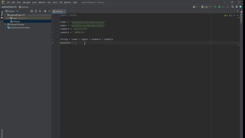
Task: Open the editor tabs more options menu
Action: (238, 11)
